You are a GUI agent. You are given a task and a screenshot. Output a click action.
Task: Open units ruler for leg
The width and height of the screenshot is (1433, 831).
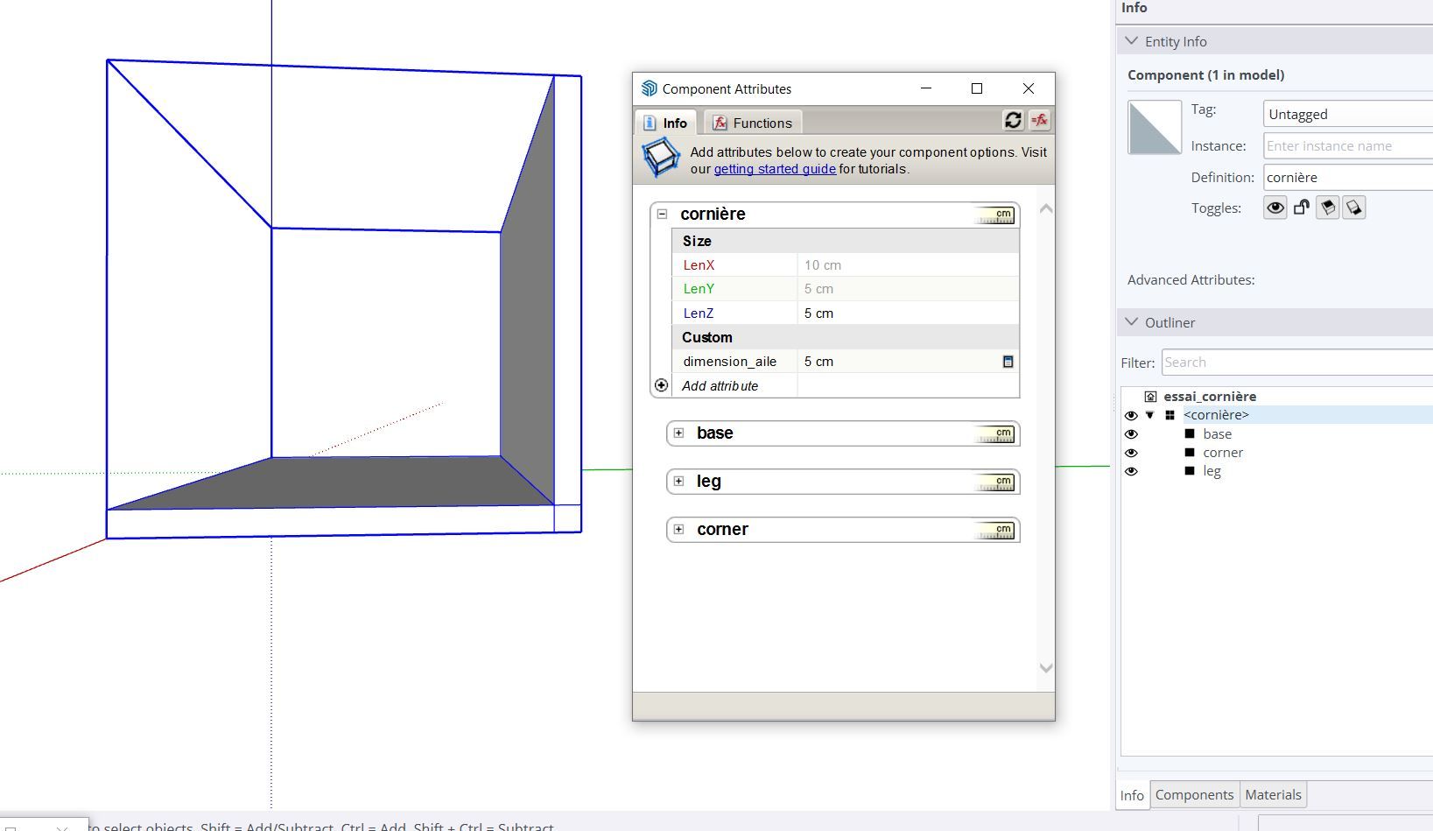(995, 482)
